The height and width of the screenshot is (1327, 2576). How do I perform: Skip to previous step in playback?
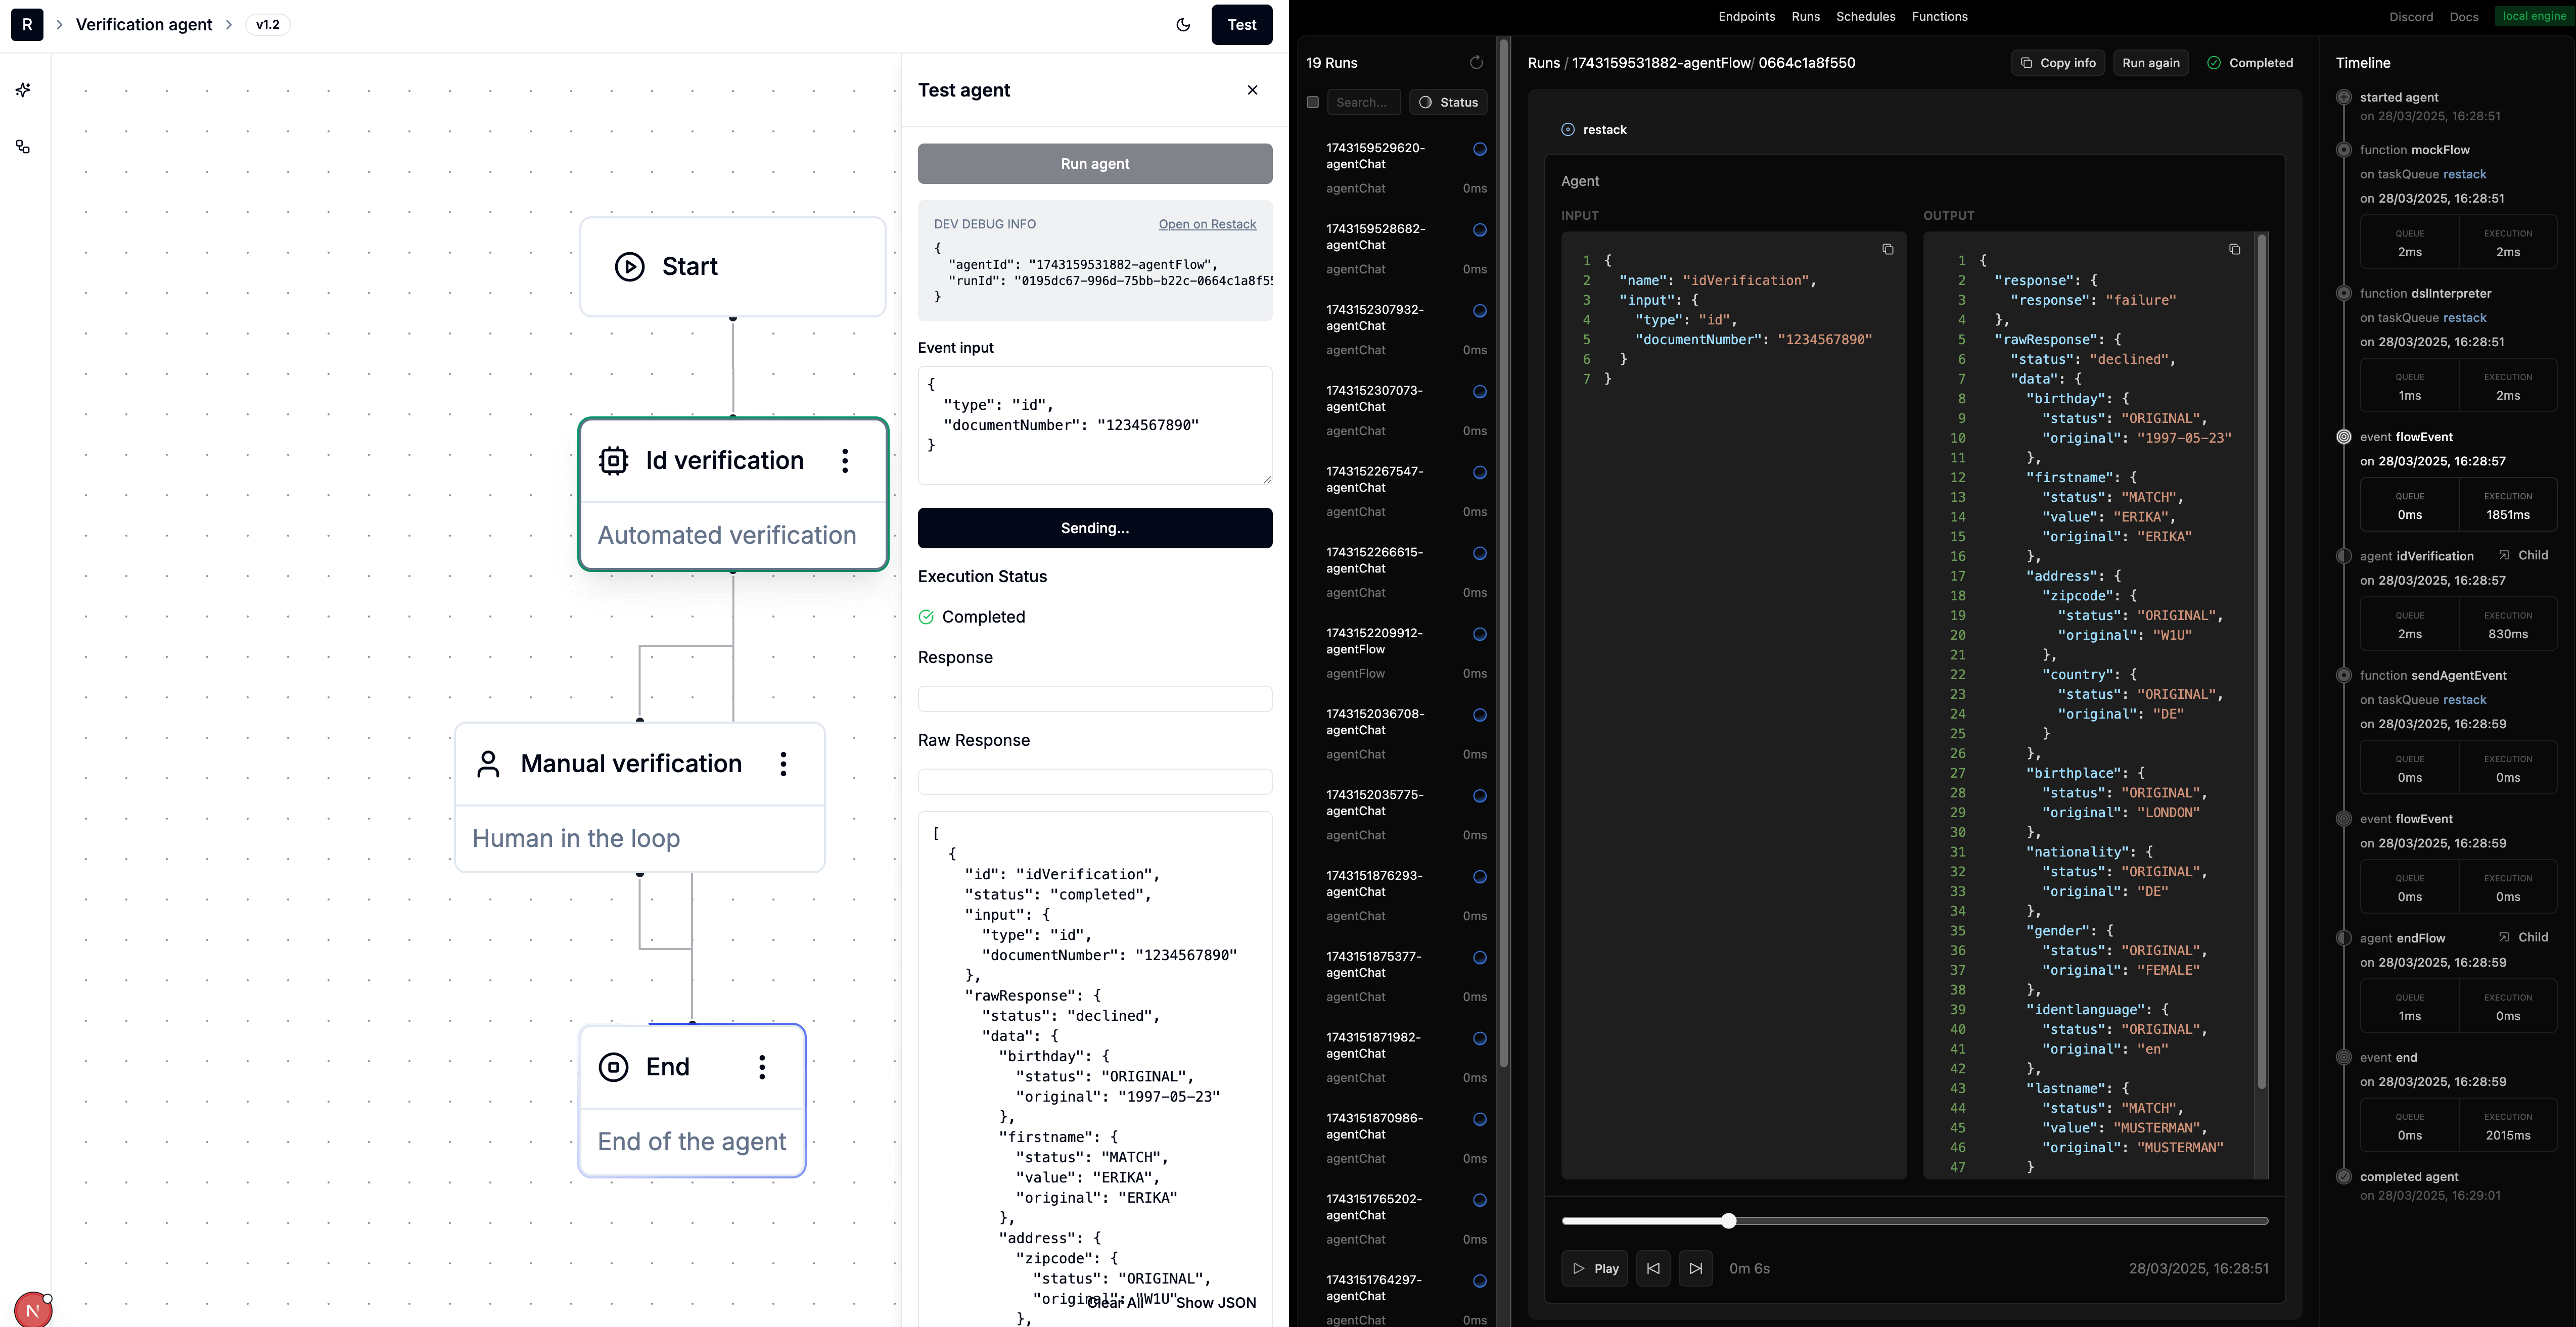pyautogui.click(x=1653, y=1268)
